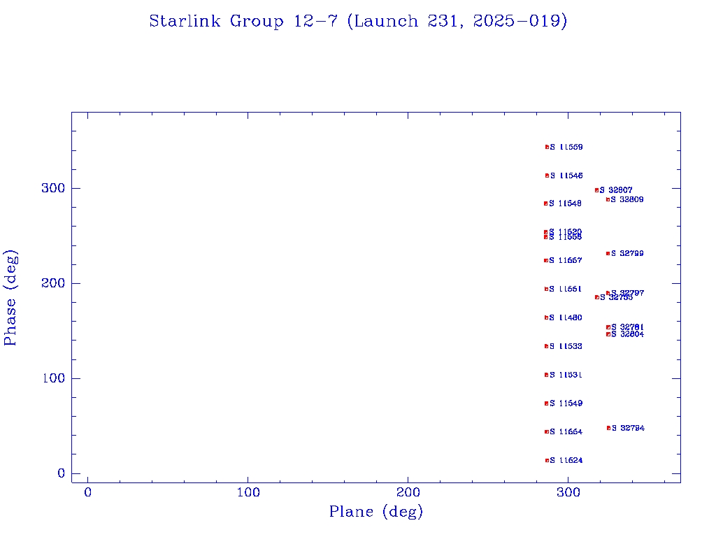Click the satellite label S 32807
Viewport: 716px width, 537px height.
(616, 190)
